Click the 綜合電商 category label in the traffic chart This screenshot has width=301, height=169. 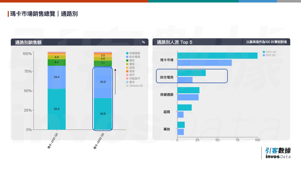[x=167, y=77]
